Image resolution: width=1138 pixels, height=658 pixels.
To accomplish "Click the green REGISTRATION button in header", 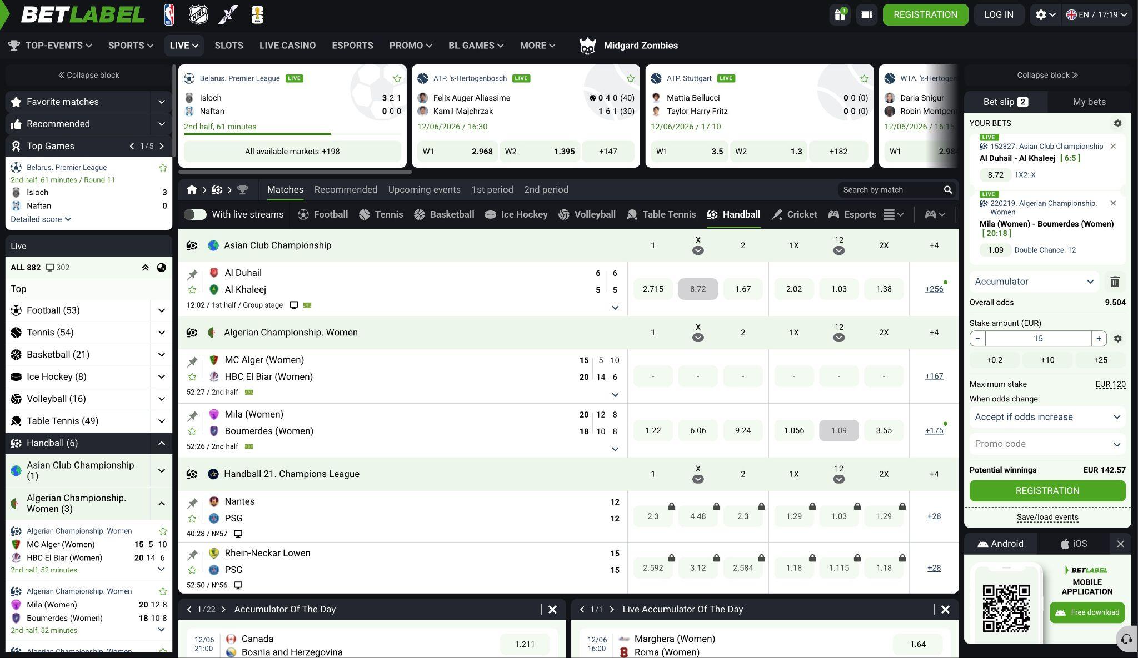I will click(925, 14).
